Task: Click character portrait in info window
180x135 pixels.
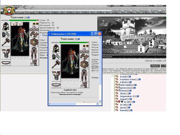Action: pos(70,61)
